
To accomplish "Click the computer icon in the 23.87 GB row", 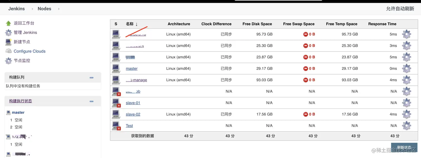I will pos(116,57).
